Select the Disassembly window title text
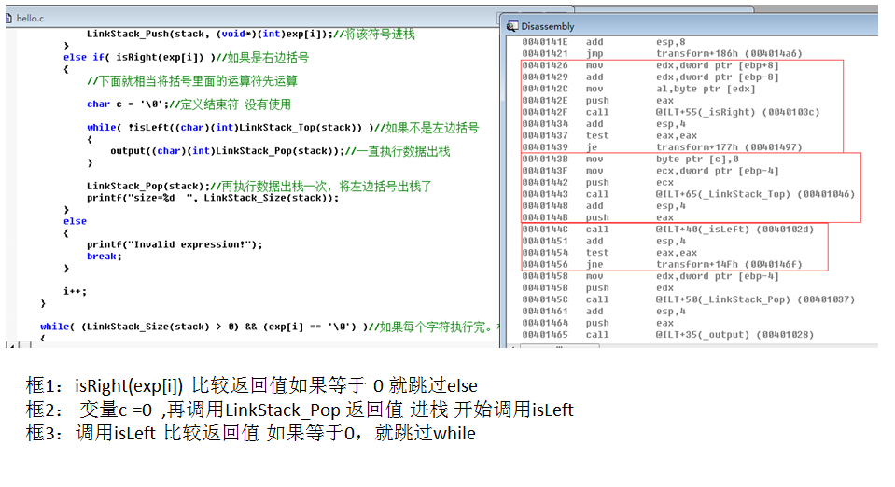Screen dimensions: 895x487 tap(548, 26)
